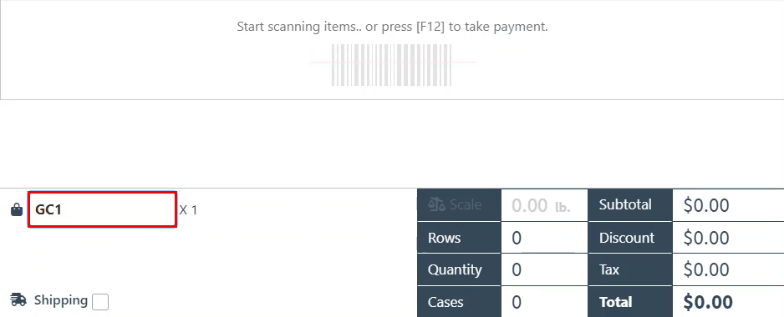Click the Quantity value cell
784x317 pixels.
(x=544, y=269)
